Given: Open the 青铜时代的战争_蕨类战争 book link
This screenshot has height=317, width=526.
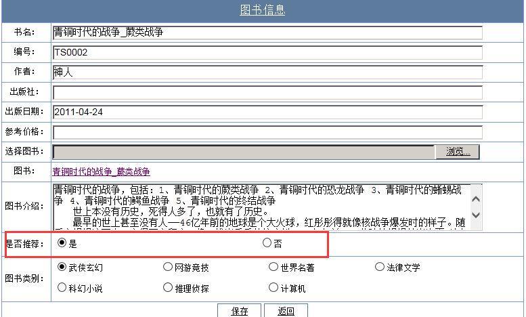Looking at the screenshot, I should click(102, 171).
